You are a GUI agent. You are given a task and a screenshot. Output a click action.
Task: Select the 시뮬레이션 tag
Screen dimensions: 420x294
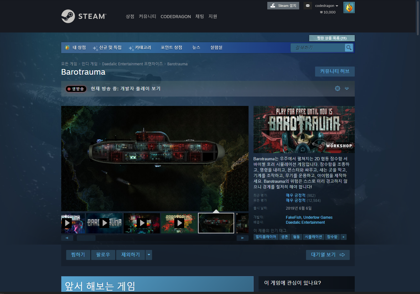pyautogui.click(x=314, y=237)
